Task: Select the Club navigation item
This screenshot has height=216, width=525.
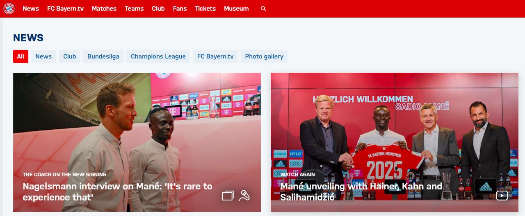Action: 158,9
